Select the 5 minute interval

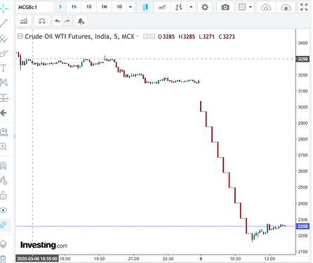click(x=60, y=7)
